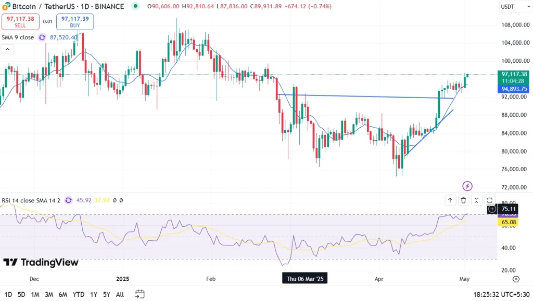The image size is (533, 301).
Task: Click the Thu 06 Mar '25 date label
Action: point(305,279)
